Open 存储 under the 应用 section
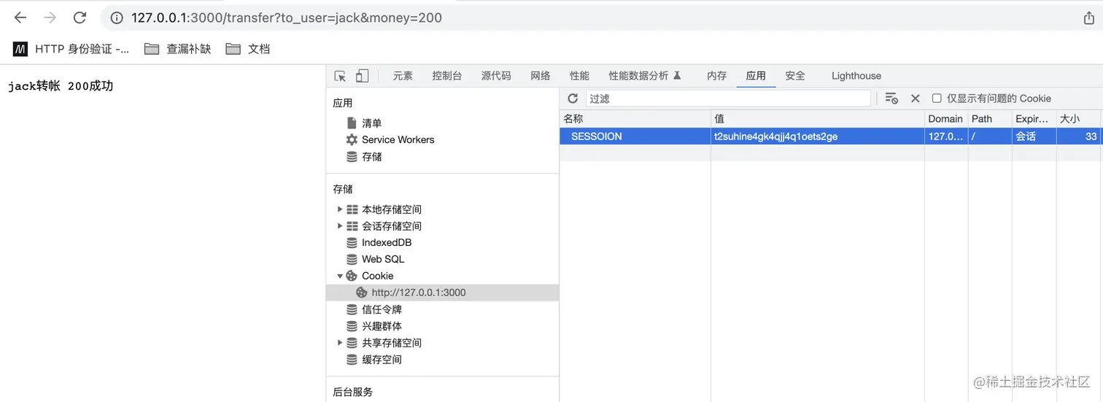Image resolution: width=1103 pixels, height=402 pixels. pos(372,157)
